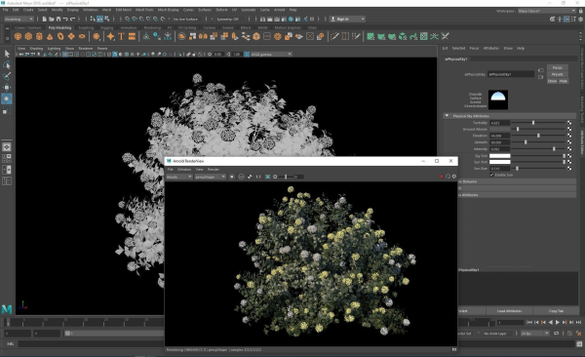Click the aiPhysicalSky name input field
The height and width of the screenshot is (357, 585).
[511, 74]
